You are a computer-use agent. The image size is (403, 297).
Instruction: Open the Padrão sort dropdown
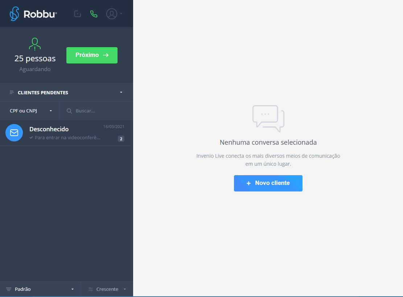coord(40,289)
